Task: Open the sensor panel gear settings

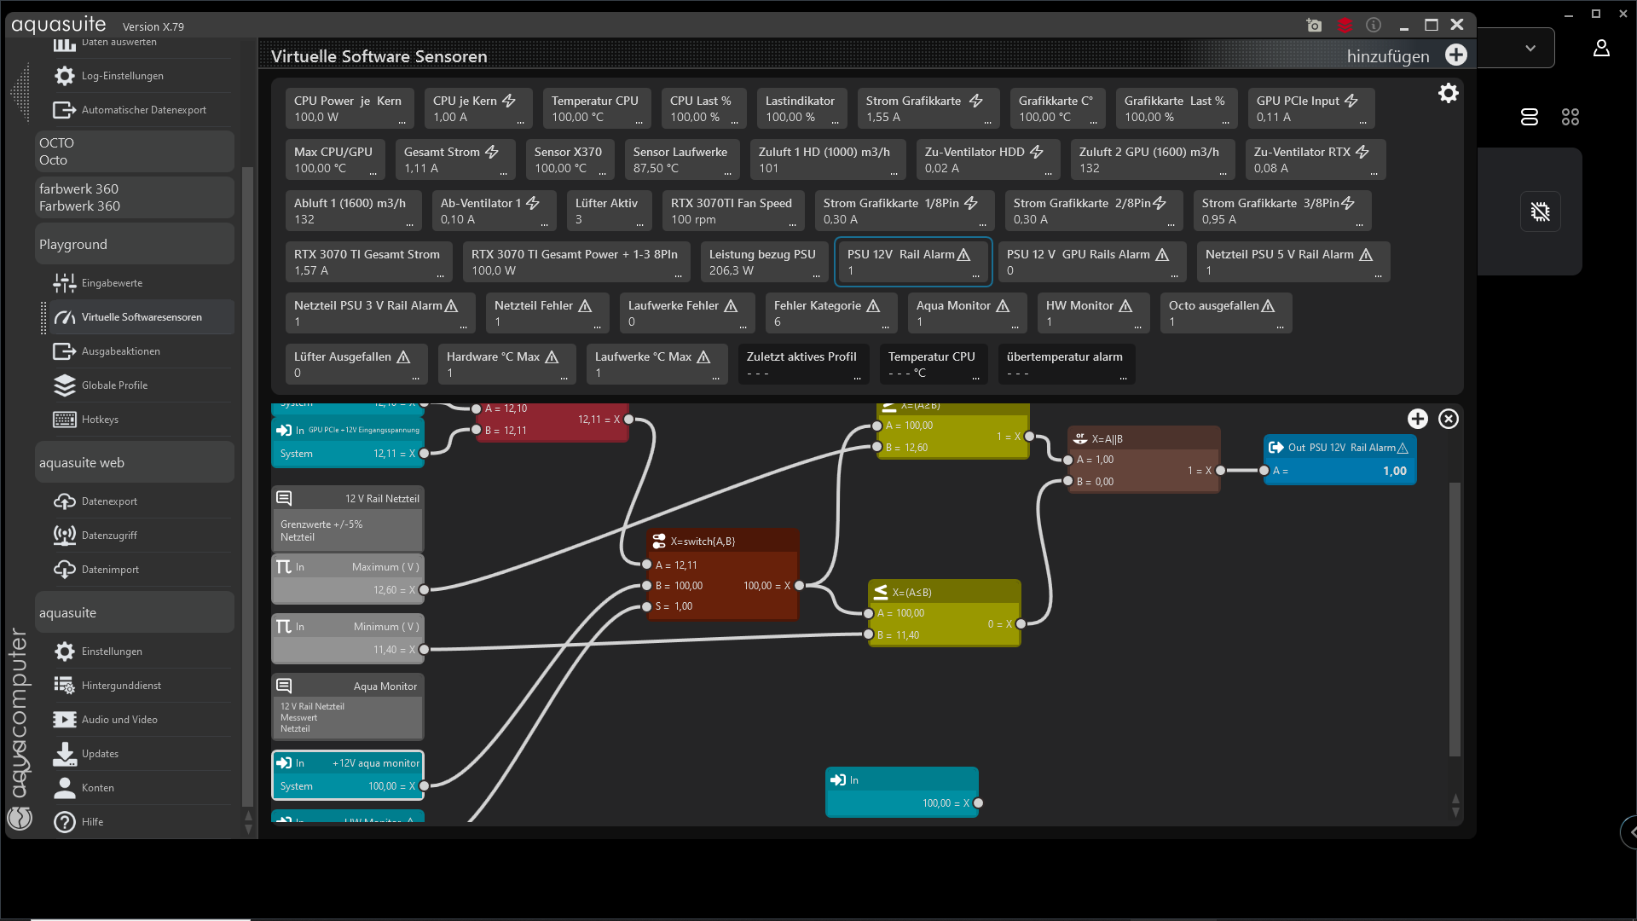Action: click(x=1448, y=93)
